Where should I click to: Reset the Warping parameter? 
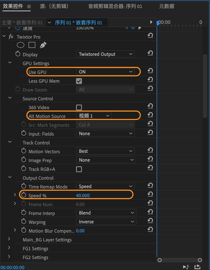(150, 220)
